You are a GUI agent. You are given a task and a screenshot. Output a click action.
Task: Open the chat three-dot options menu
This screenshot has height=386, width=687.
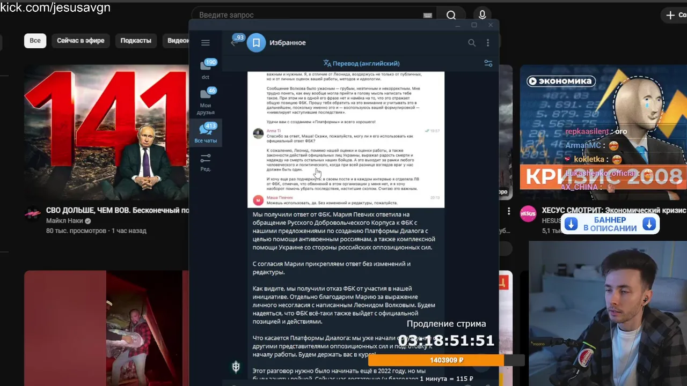coord(488,43)
